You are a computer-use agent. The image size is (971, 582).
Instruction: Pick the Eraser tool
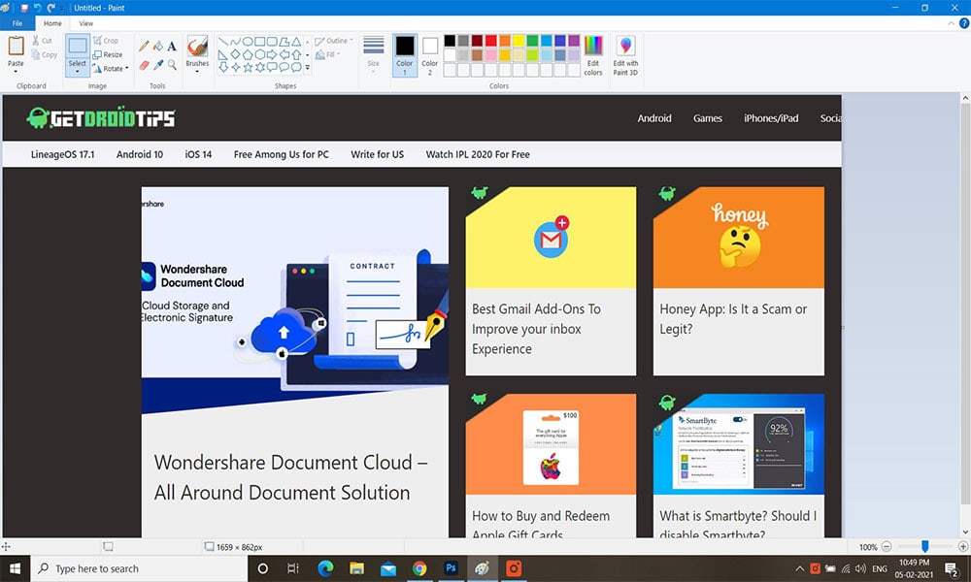pyautogui.click(x=144, y=65)
